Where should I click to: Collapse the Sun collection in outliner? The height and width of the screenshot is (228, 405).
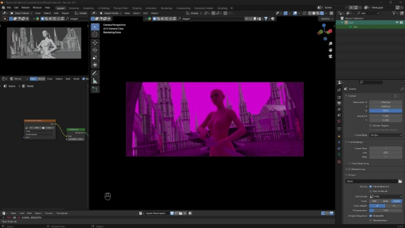click(x=342, y=23)
